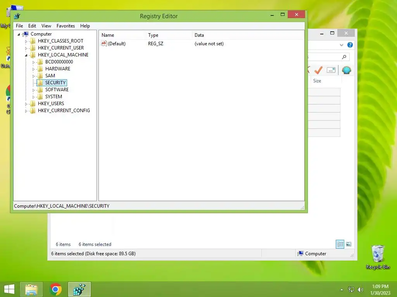Open the Edit menu
Screen dimensions: 397x297
(x=32, y=26)
